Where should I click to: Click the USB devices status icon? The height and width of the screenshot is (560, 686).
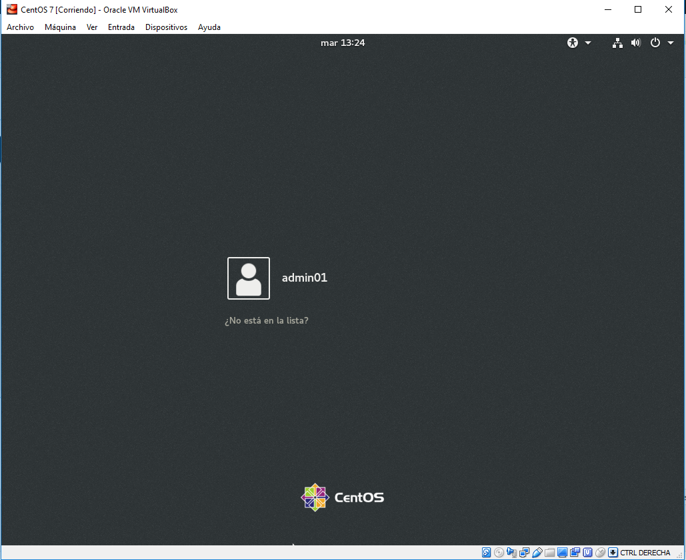tap(537, 553)
